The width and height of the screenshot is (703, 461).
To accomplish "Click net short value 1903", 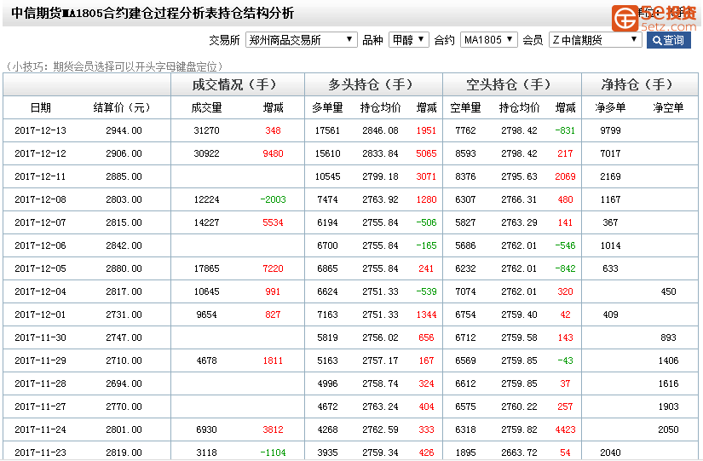I will (x=668, y=406).
